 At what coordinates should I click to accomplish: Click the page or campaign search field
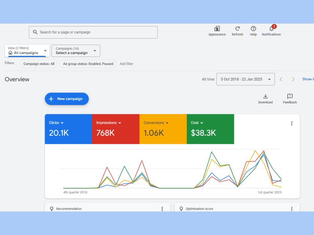pyautogui.click(x=93, y=32)
